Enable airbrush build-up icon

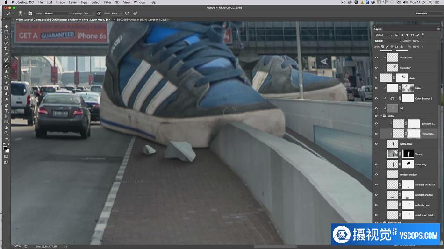click(127, 13)
